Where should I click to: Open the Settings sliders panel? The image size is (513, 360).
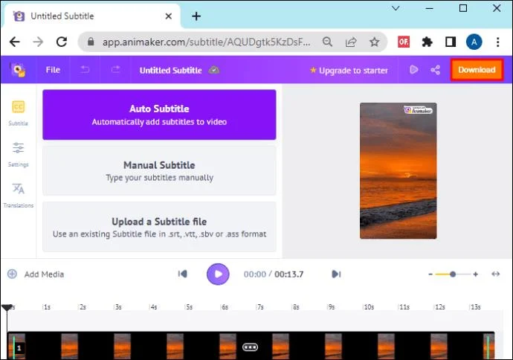coord(19,154)
